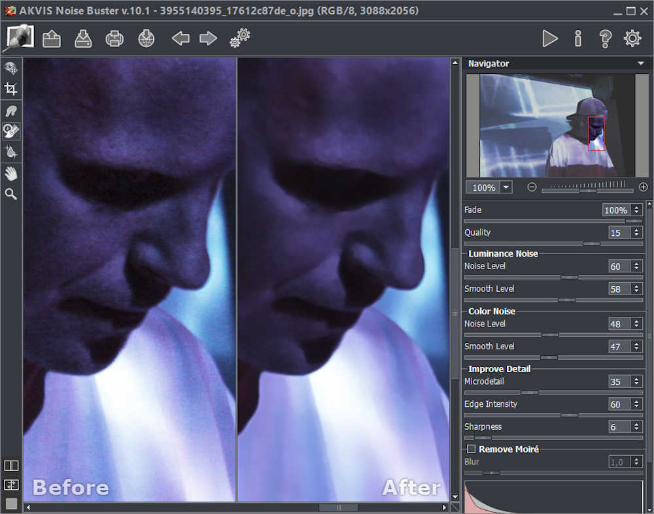Screen dimensions: 654x514
Task: Collapse the Navigator panel arrow
Action: pyautogui.click(x=640, y=63)
